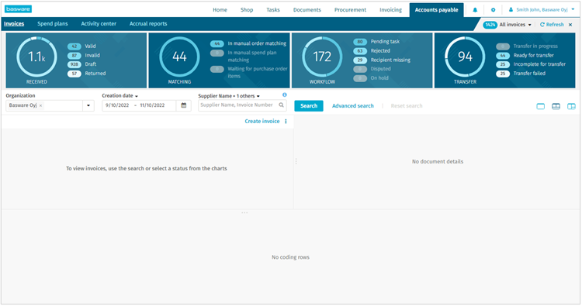The height and width of the screenshot is (306, 582).
Task: Select the Invoices sub-tab
Action: (14, 24)
